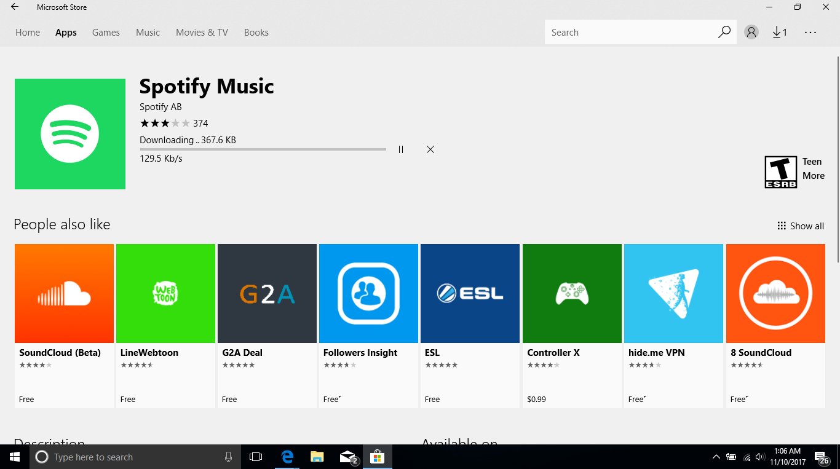Launch Microsoft Edge from taskbar
This screenshot has height=469, width=840.
coord(287,457)
